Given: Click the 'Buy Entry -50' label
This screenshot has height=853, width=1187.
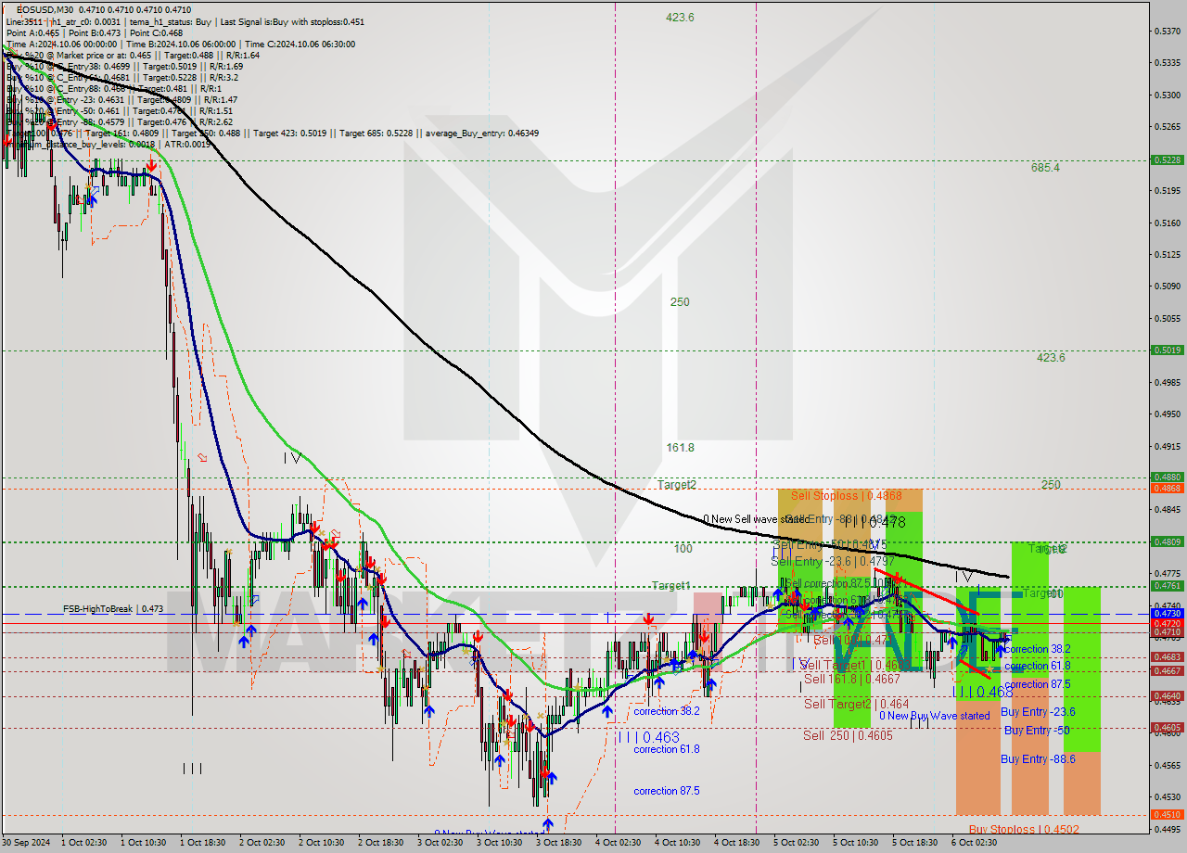Looking at the screenshot, I should [x=1037, y=731].
